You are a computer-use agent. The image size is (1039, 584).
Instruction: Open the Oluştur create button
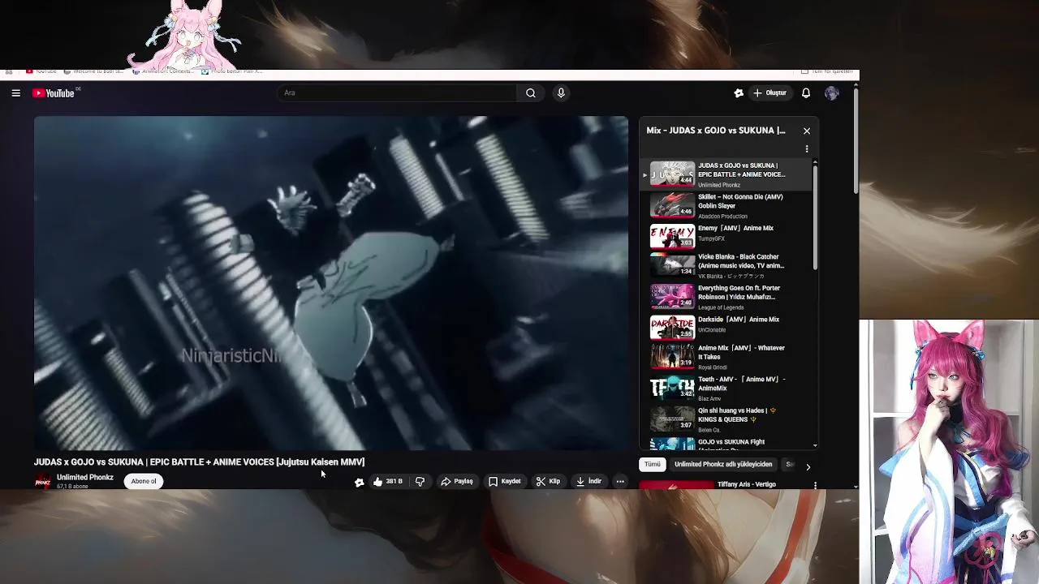[770, 93]
